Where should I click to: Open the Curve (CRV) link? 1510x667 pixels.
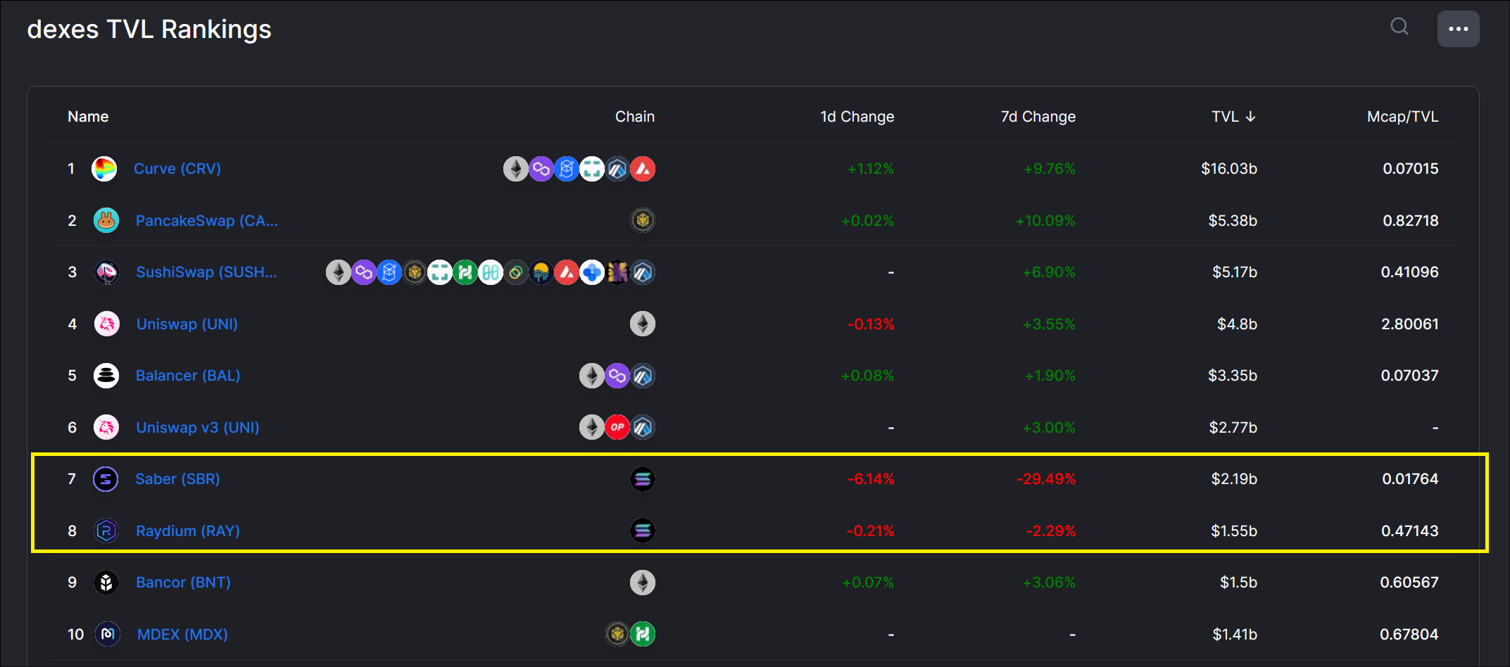[177, 169]
